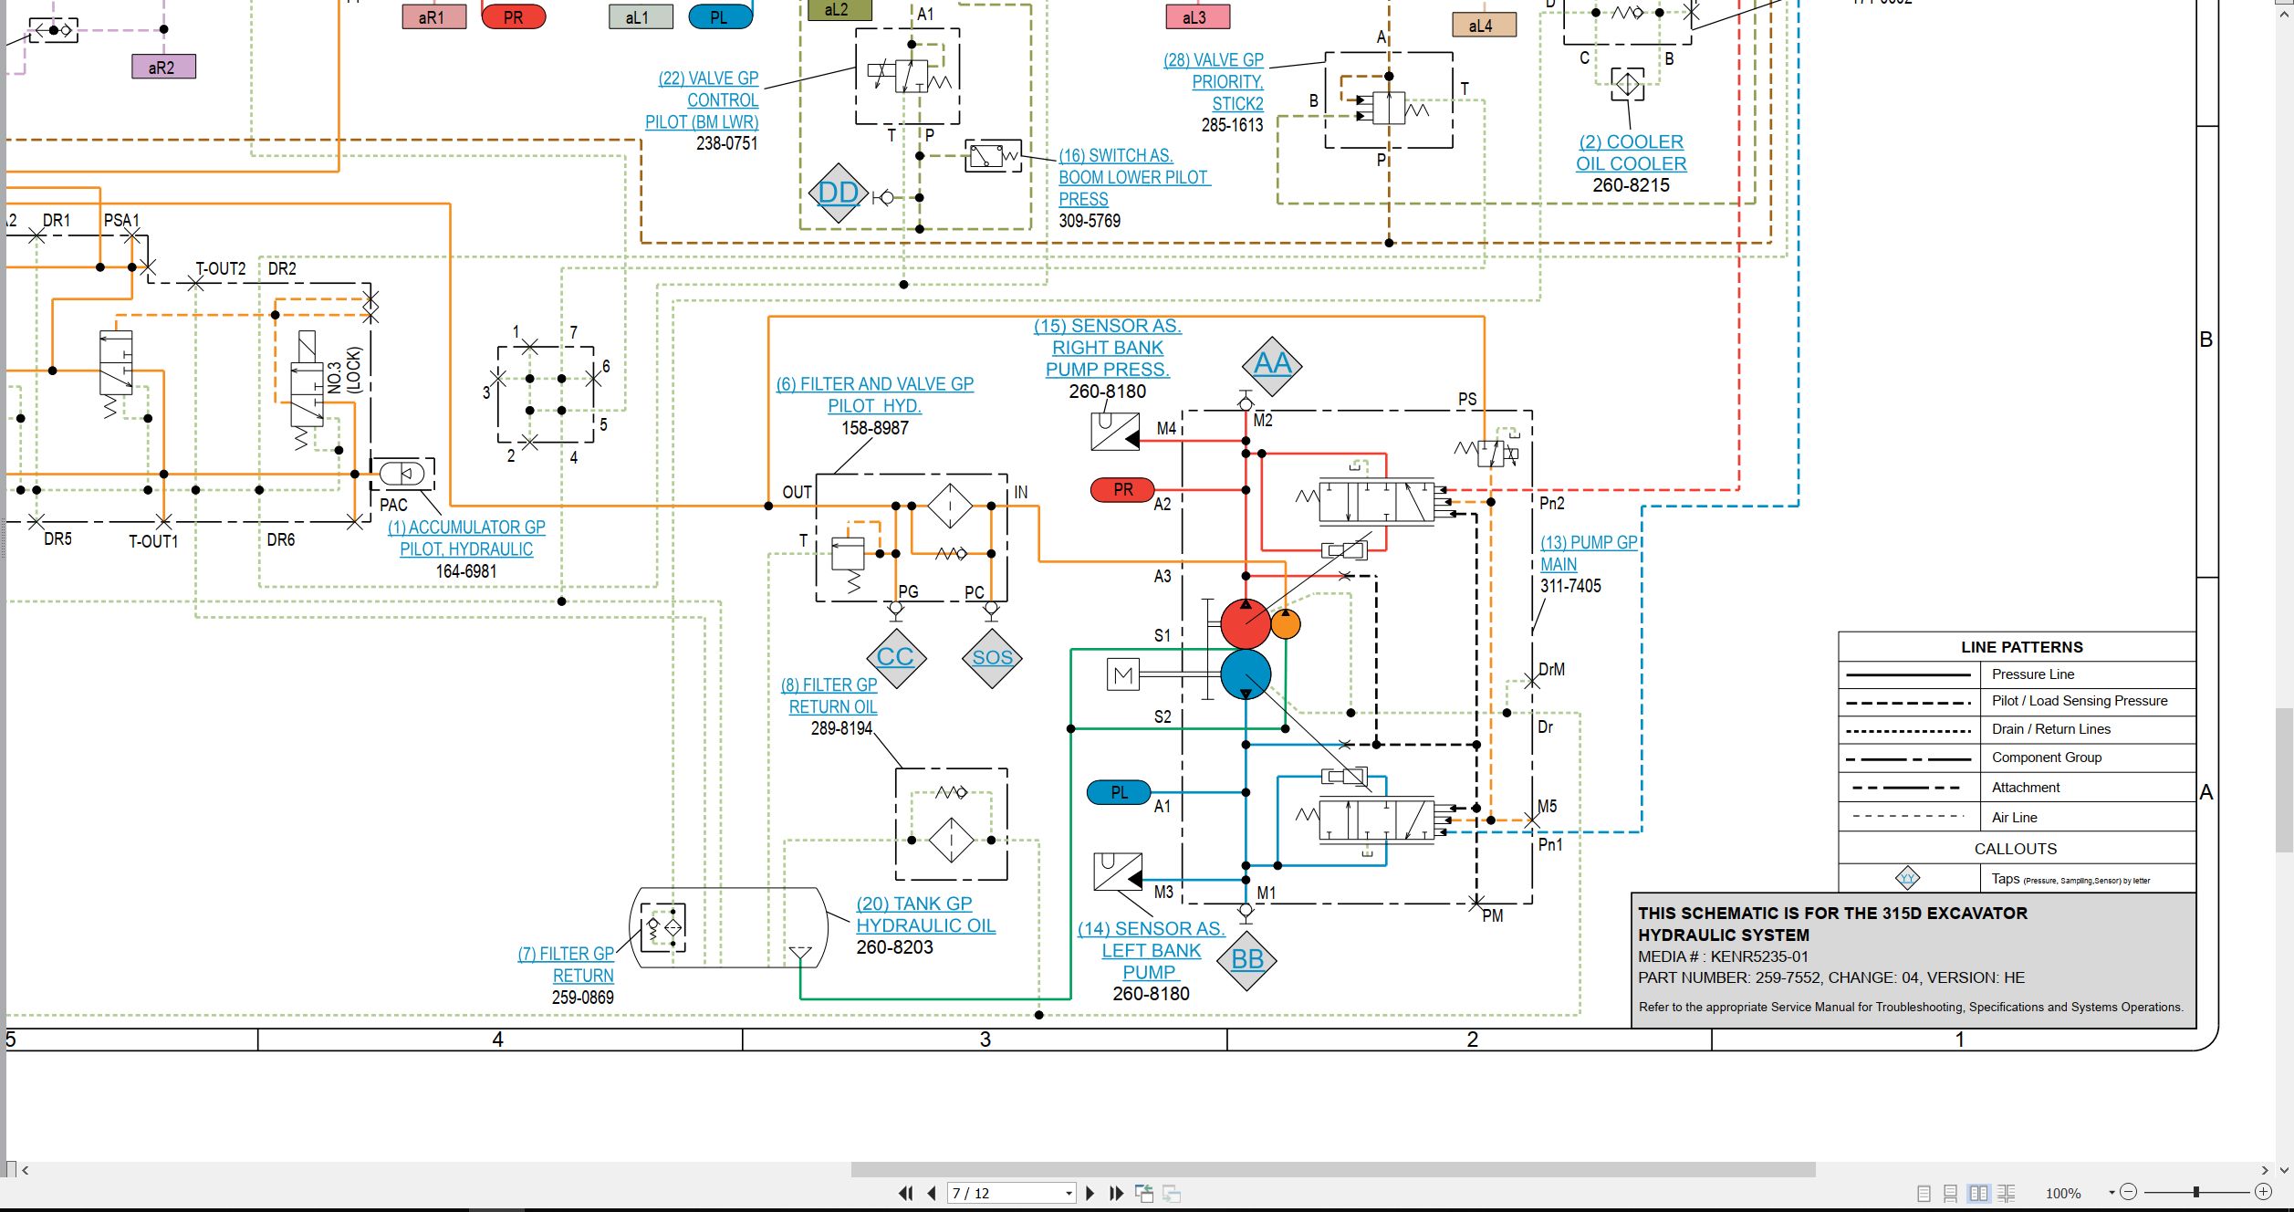The width and height of the screenshot is (2294, 1212).
Task: Click the Pilot / Load Sensing Pressure entry
Action: click(2080, 701)
